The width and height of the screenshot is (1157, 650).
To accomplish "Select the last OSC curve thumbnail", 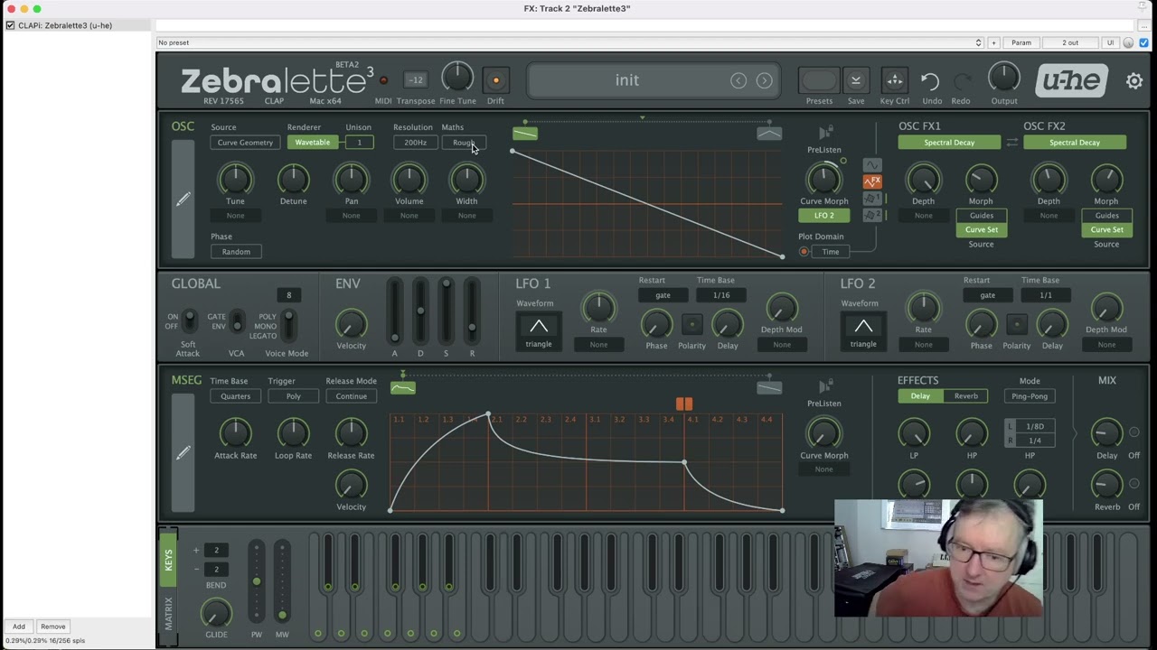I will tap(769, 134).
